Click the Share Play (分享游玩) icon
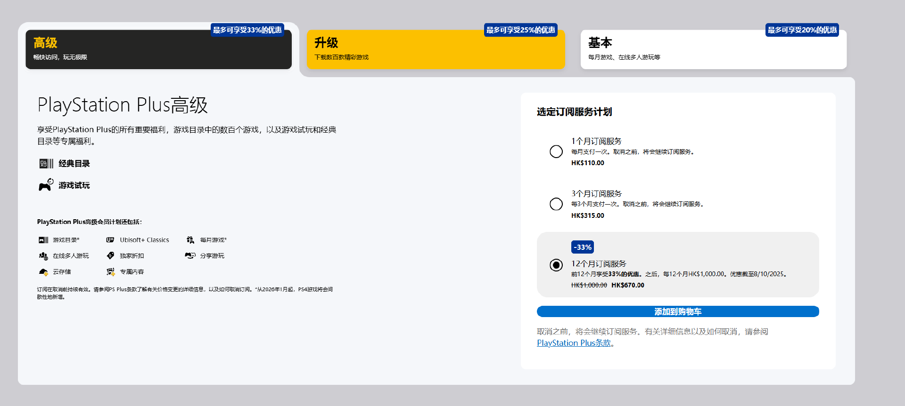Screen dimensions: 905x406 pyautogui.click(x=190, y=256)
